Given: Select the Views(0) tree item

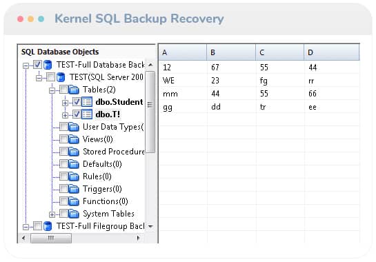Looking at the screenshot, I should coord(97,139).
